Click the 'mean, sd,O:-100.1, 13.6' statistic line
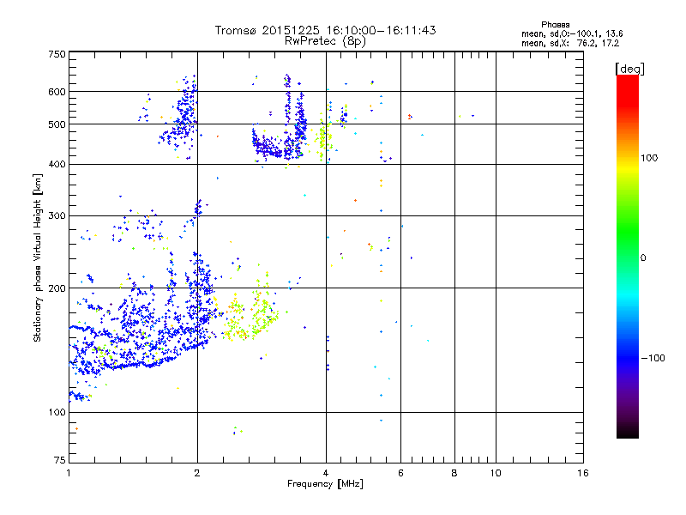This screenshot has width=686, height=515. [572, 33]
